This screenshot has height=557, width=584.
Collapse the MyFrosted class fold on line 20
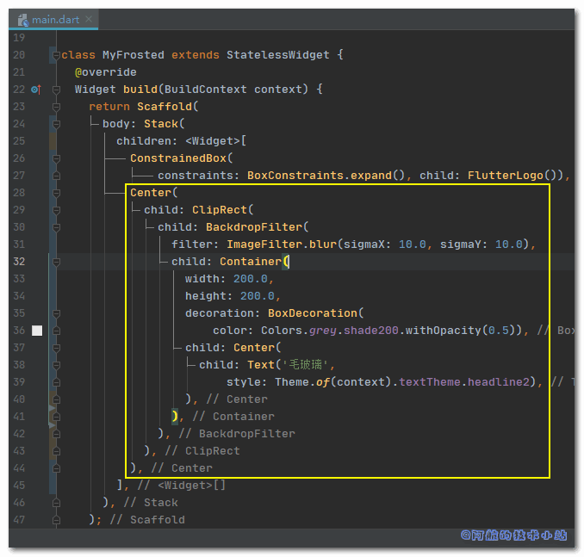[54, 55]
